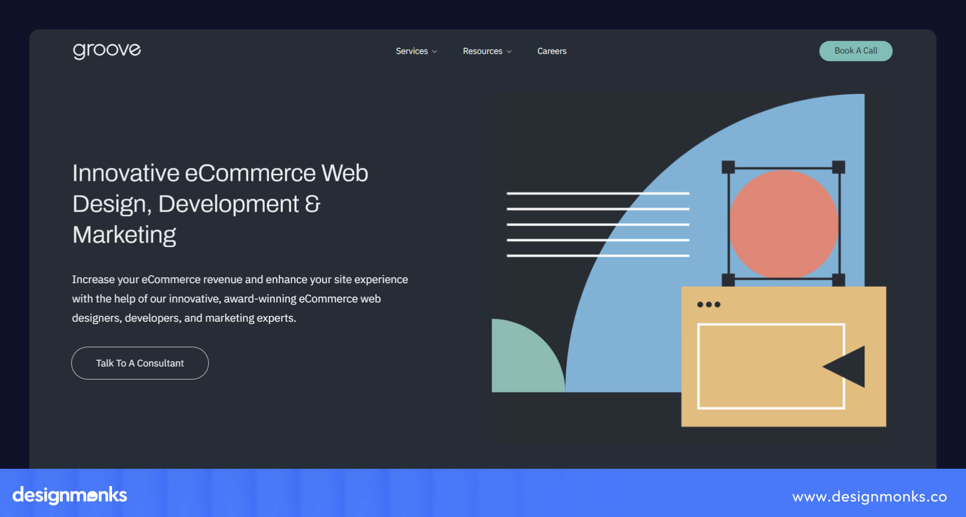Click the Innovative eCommerce Web Design heading
The height and width of the screenshot is (517, 966).
click(x=220, y=204)
